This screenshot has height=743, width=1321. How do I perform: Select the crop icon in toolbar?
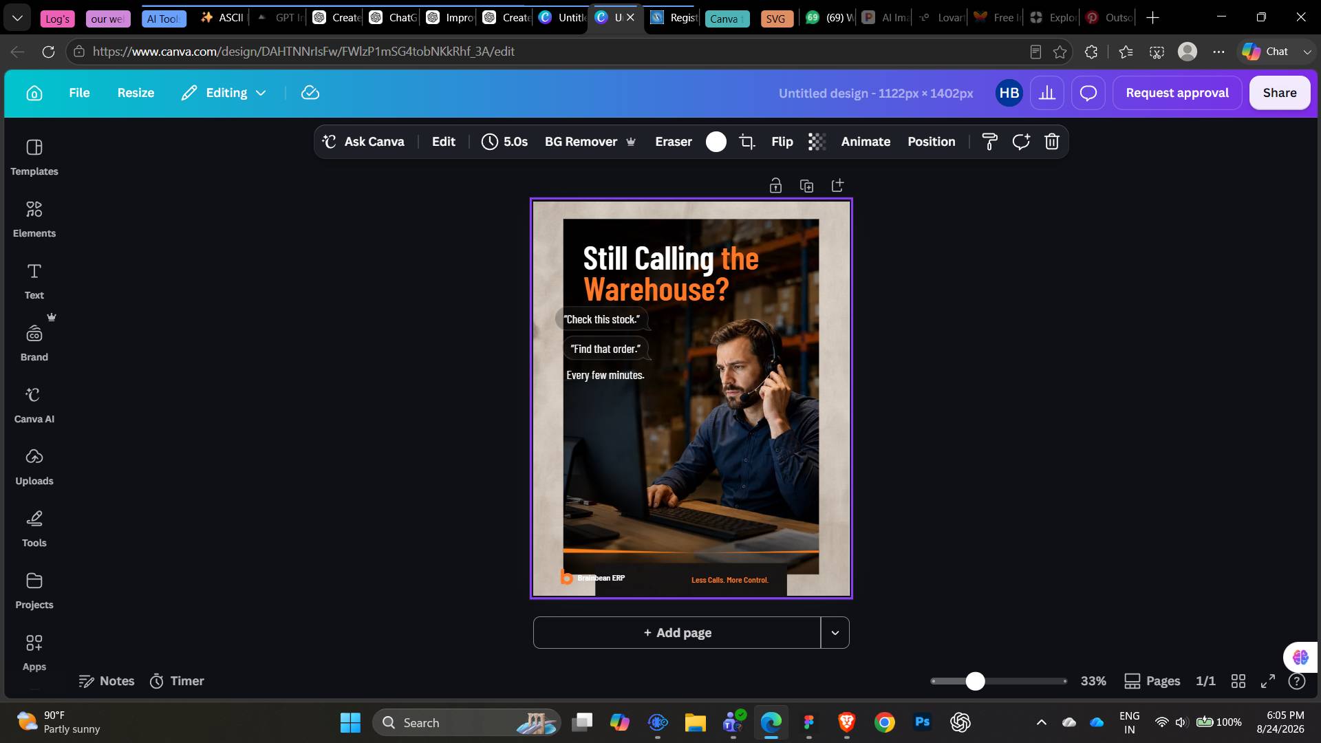tap(747, 142)
